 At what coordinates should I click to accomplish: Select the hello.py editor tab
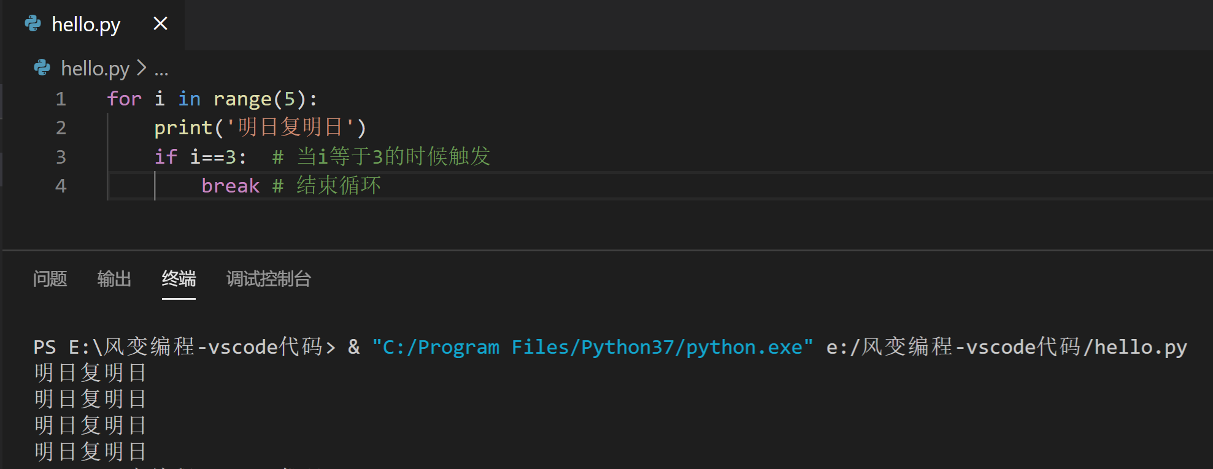point(93,25)
